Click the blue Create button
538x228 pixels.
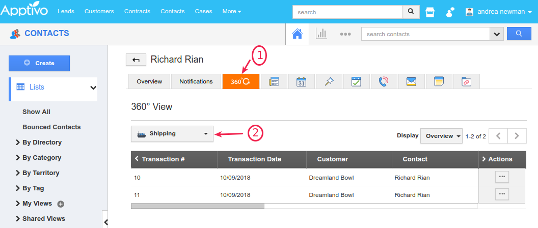pos(39,63)
